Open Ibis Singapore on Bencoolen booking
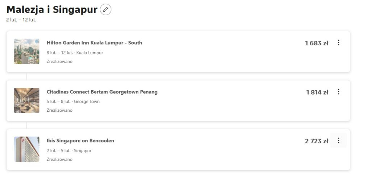 (x=80, y=141)
